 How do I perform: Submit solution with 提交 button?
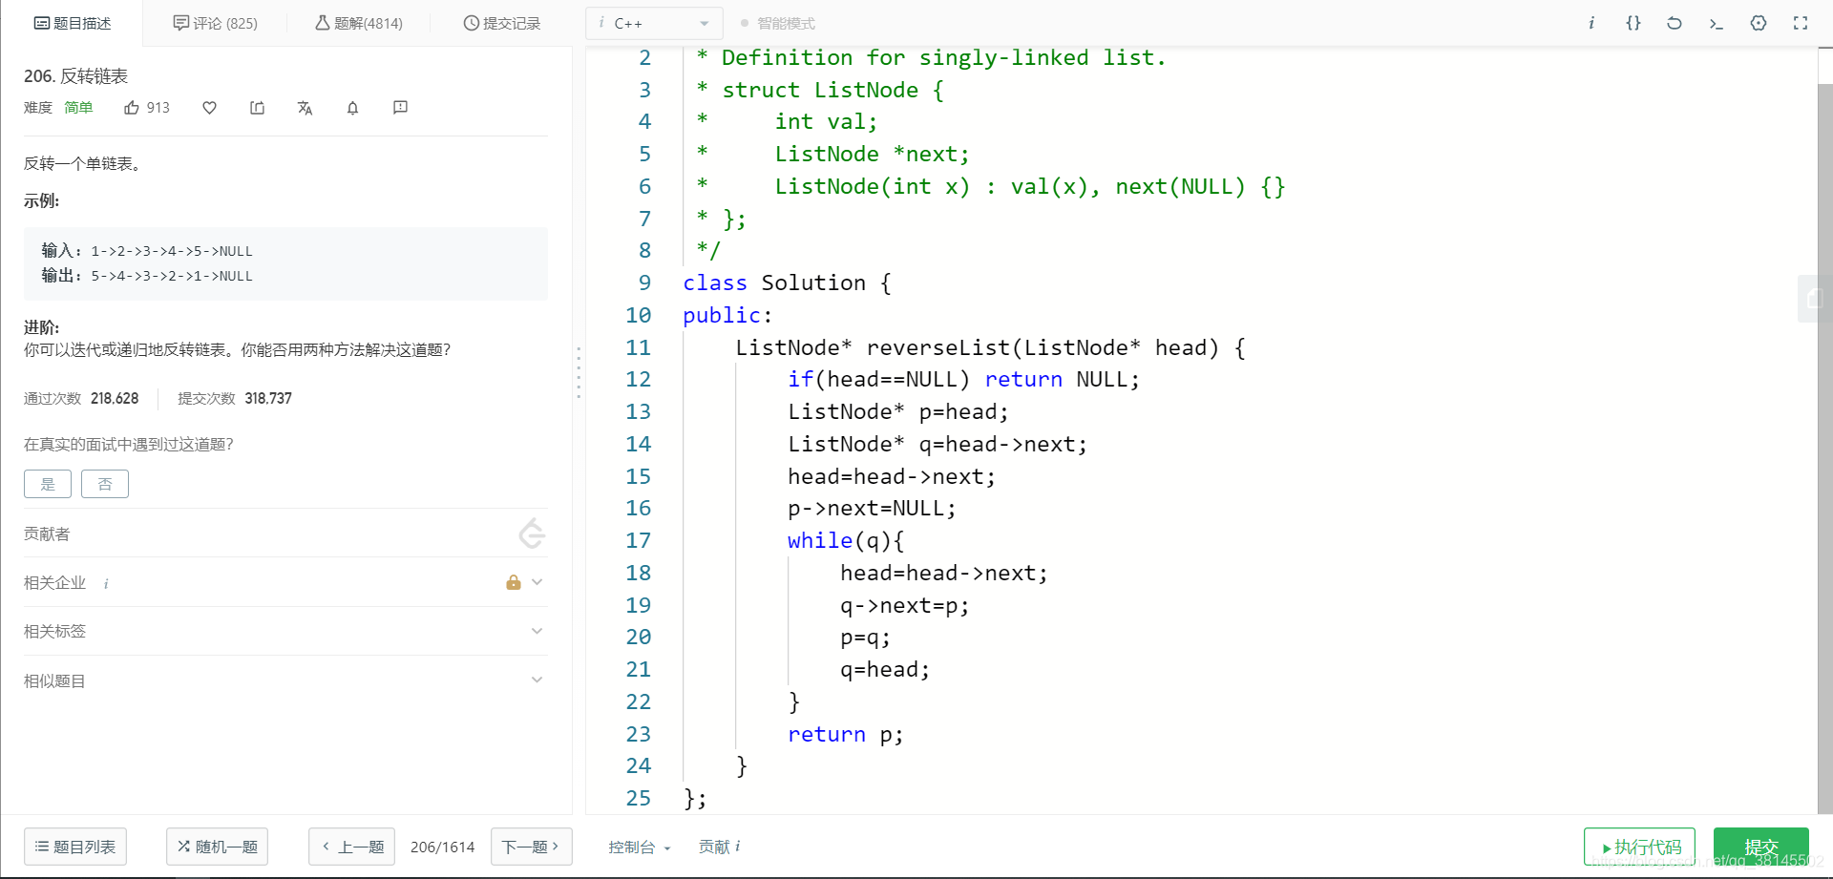(1761, 847)
